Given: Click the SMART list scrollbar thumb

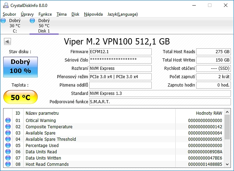Looking at the screenshot, I should [x=227, y=127].
